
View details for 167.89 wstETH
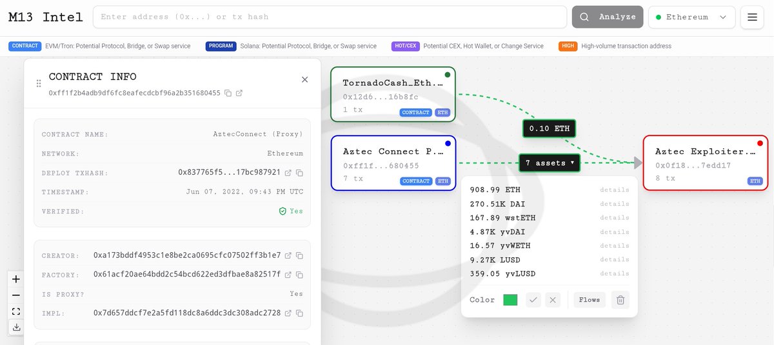pyautogui.click(x=615, y=218)
